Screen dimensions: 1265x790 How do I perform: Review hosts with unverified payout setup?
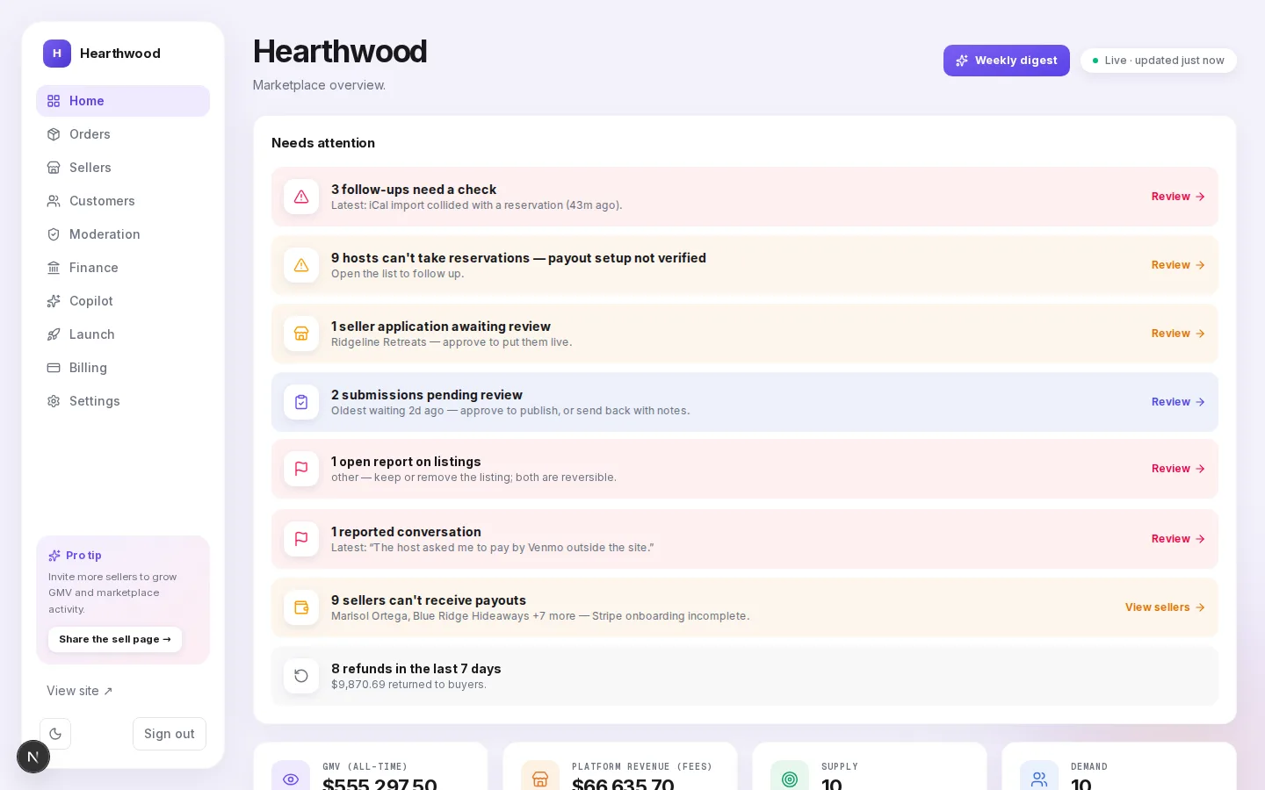click(x=1178, y=265)
